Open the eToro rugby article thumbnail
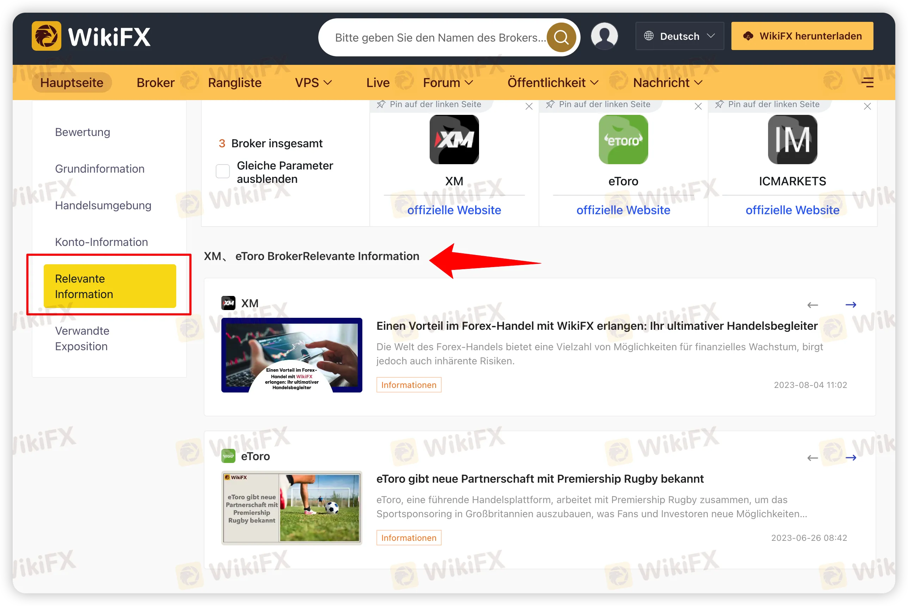Image resolution: width=908 pixels, height=606 pixels. 292,507
